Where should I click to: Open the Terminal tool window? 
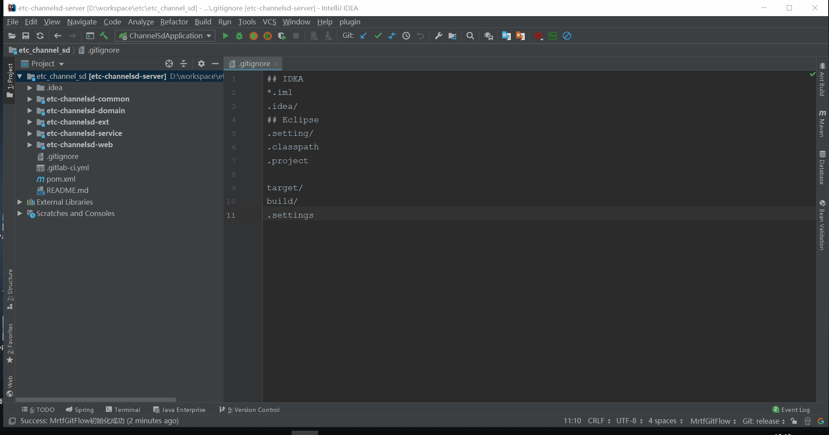point(122,410)
